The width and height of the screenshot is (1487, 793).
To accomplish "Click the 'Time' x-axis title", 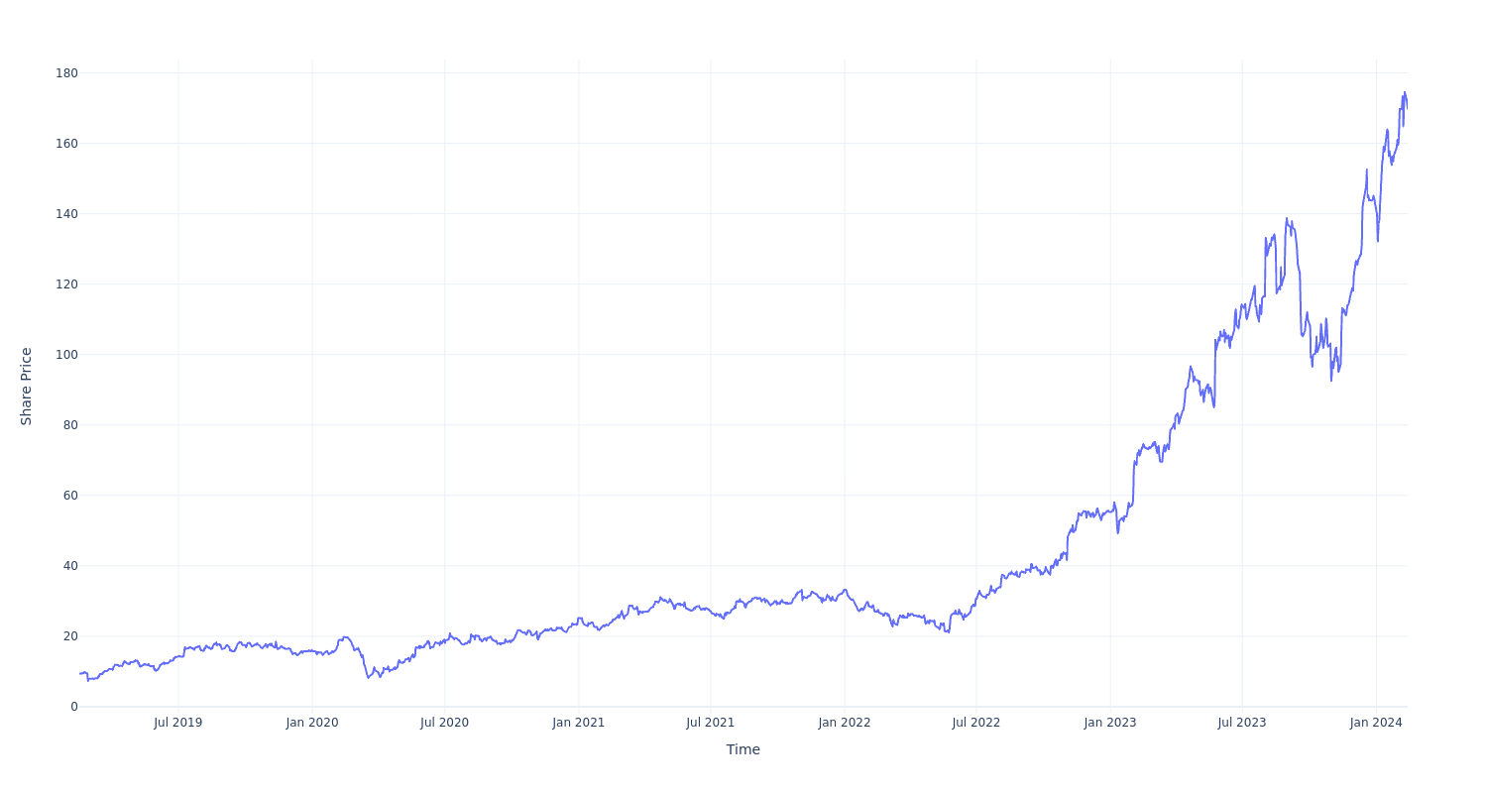I will click(x=743, y=749).
